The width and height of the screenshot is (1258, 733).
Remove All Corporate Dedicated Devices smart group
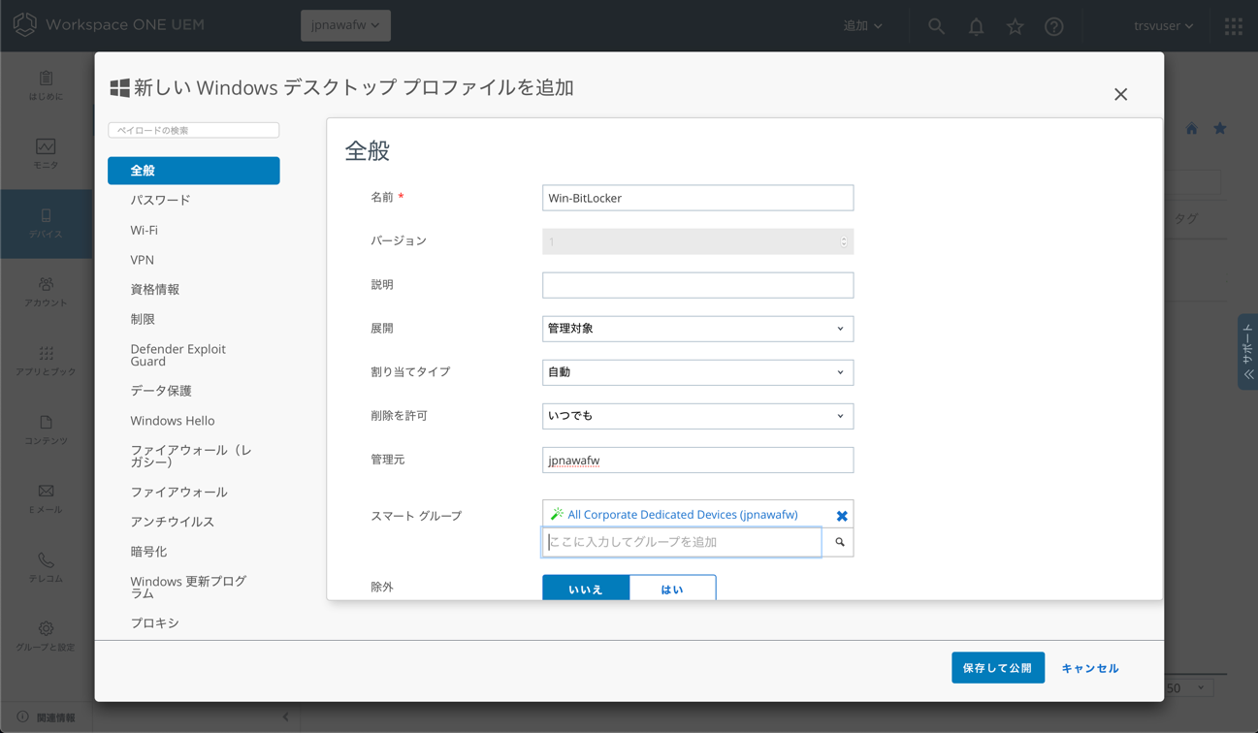click(x=842, y=516)
